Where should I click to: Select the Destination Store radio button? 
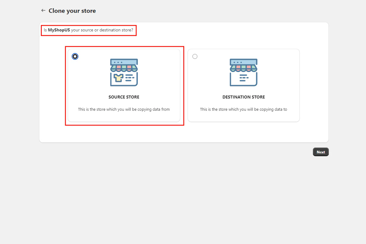(x=195, y=56)
